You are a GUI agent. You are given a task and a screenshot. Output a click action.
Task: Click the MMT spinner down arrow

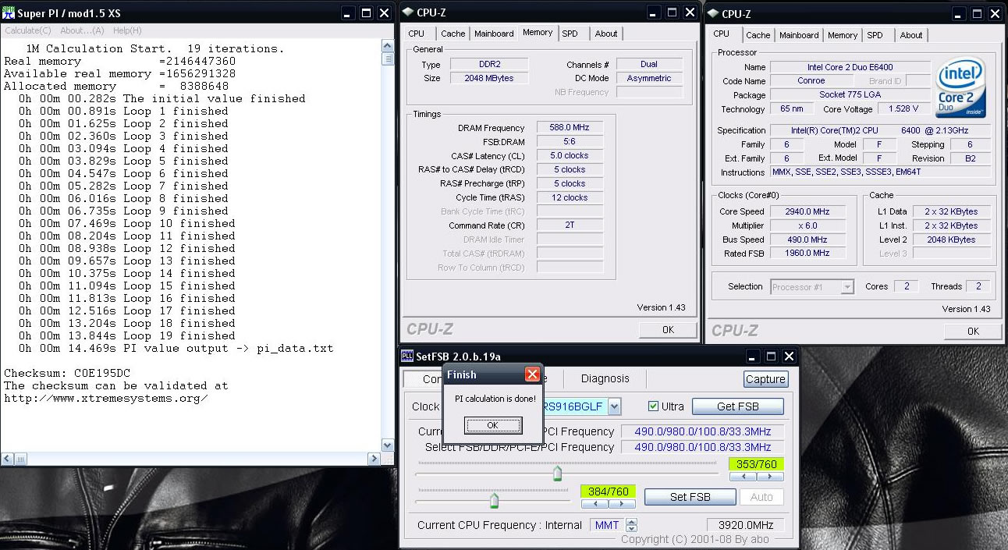(x=631, y=529)
